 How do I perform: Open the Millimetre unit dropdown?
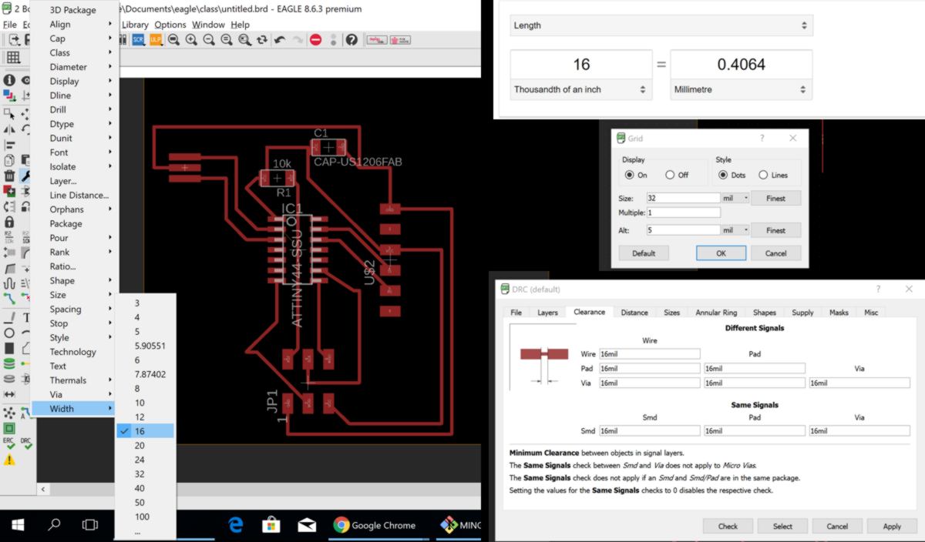click(x=740, y=90)
